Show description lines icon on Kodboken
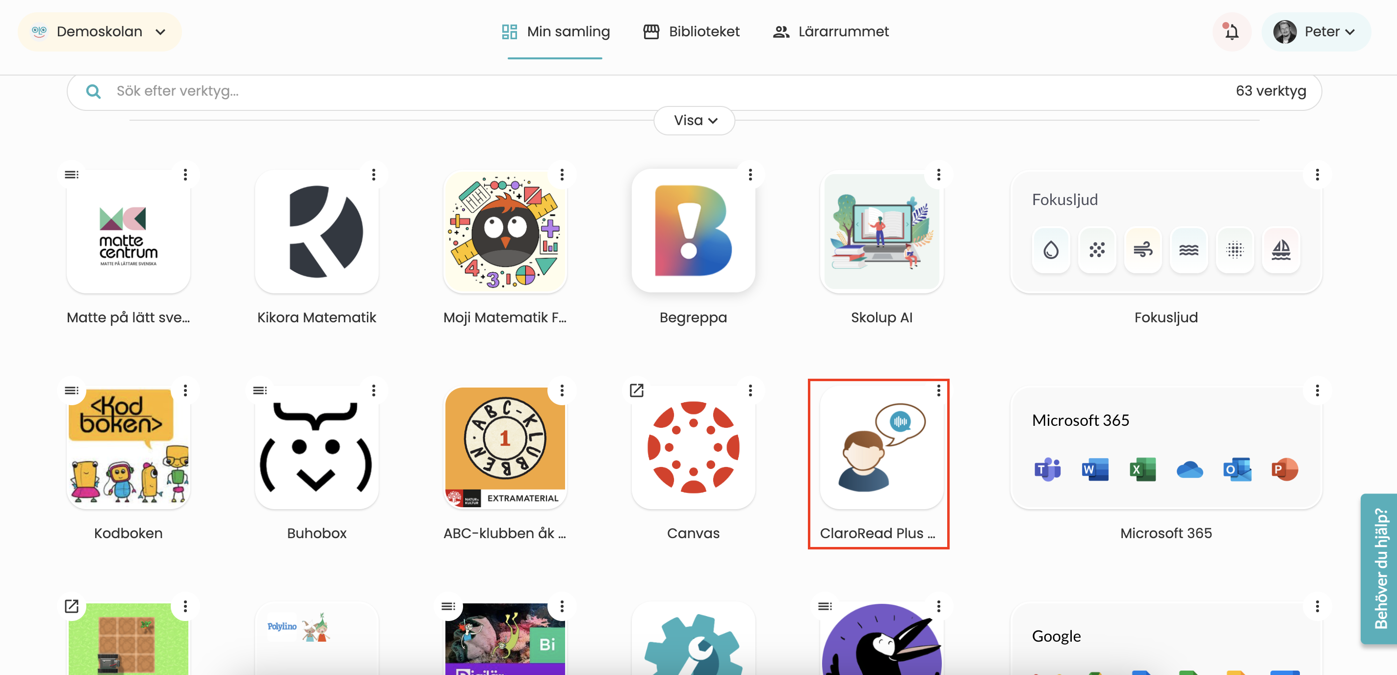1397x675 pixels. (x=72, y=390)
